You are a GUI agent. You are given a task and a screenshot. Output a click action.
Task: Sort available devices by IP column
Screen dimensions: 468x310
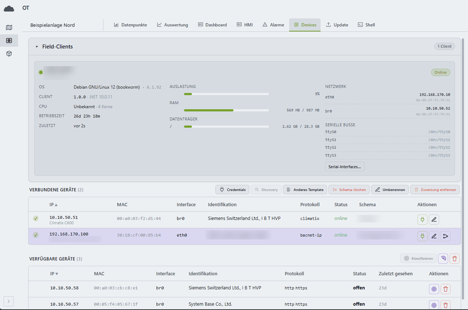(x=54, y=274)
